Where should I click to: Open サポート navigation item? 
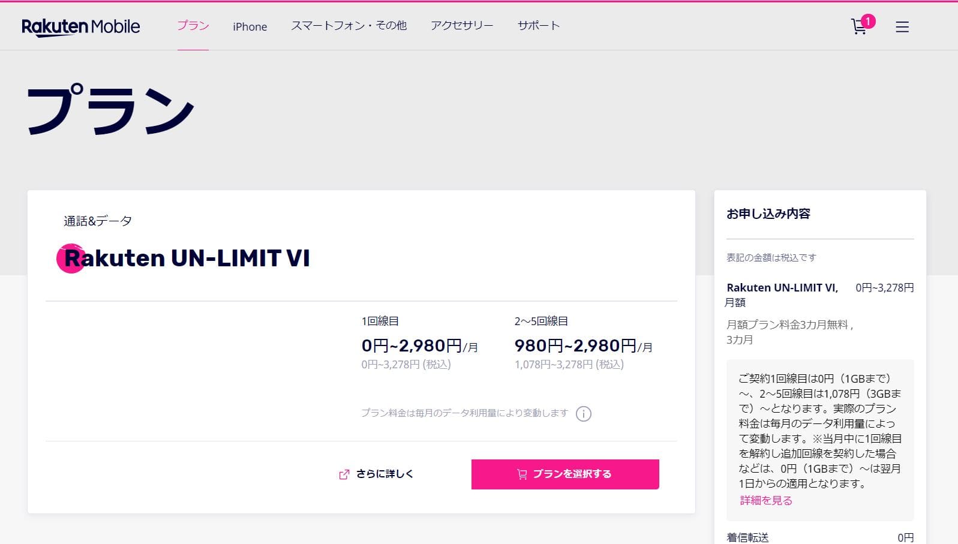(x=539, y=26)
